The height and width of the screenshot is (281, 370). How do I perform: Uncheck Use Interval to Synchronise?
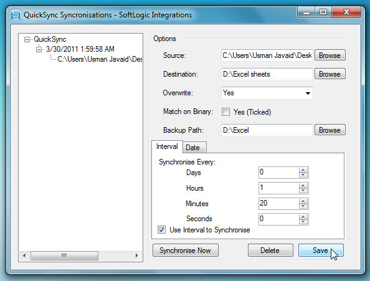pos(161,230)
